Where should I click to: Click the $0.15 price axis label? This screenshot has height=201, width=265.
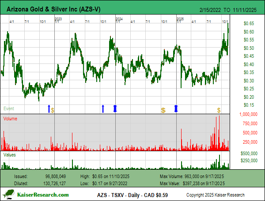pyautogui.click(x=249, y=105)
